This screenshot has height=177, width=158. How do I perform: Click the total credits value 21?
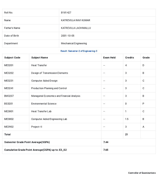126,134
